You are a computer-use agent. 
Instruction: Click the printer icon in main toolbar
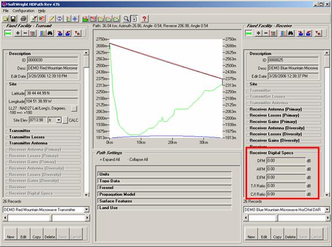pyautogui.click(x=24, y=19)
